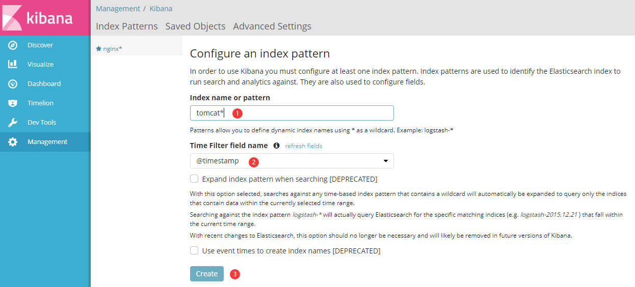The height and width of the screenshot is (287, 635).
Task: Focus the Index name or pattern field
Action: point(292,113)
